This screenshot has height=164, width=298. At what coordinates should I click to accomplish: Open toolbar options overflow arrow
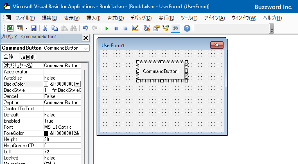[x=272, y=29]
